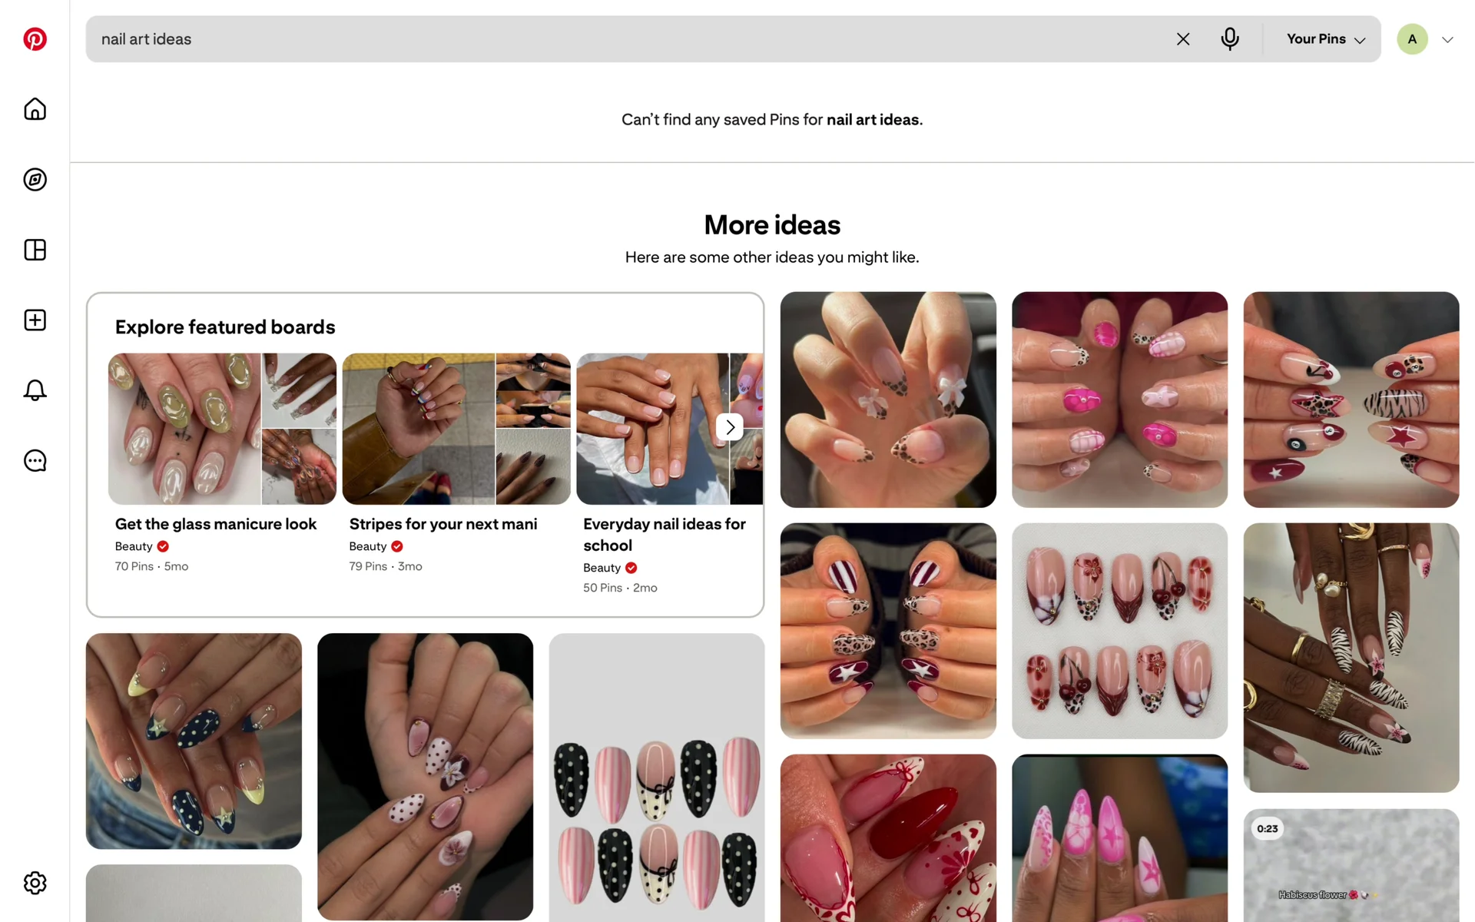Open the boards layout icon
Viewport: 1475px width, 922px height.
(35, 250)
